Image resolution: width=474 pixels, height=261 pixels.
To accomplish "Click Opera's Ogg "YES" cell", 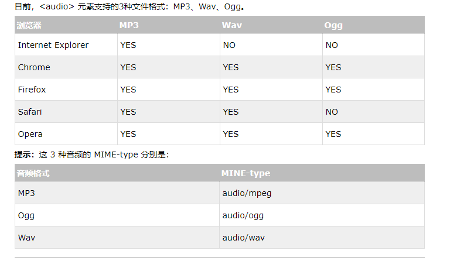I will click(333, 134).
